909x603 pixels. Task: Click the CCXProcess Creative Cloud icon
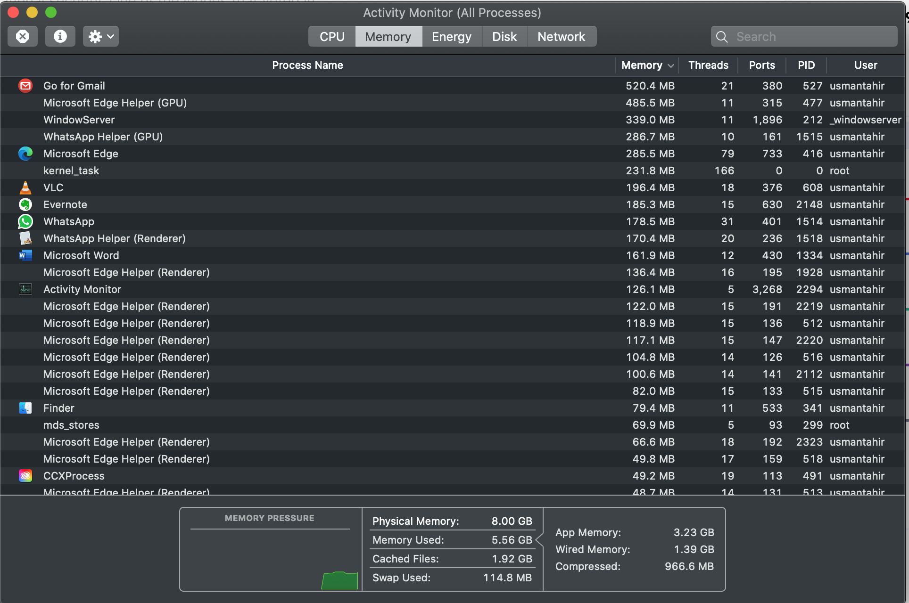pos(25,476)
